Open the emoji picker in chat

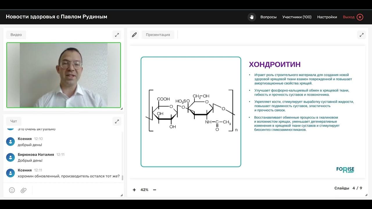pyautogui.click(x=12, y=190)
